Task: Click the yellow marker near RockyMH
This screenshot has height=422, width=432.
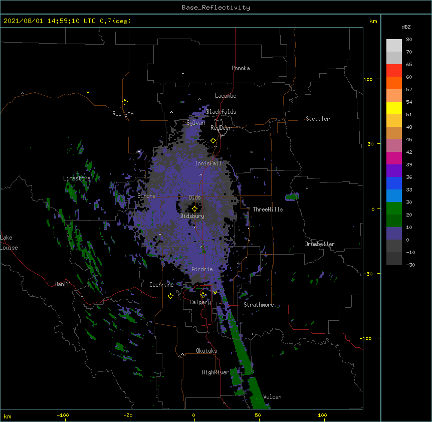Action: click(x=125, y=102)
